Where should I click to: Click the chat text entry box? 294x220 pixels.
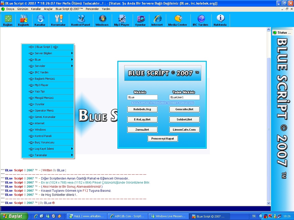tap(136, 209)
